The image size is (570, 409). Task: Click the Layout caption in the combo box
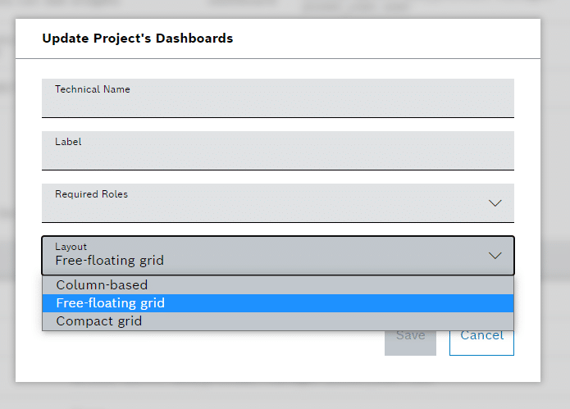coord(71,247)
